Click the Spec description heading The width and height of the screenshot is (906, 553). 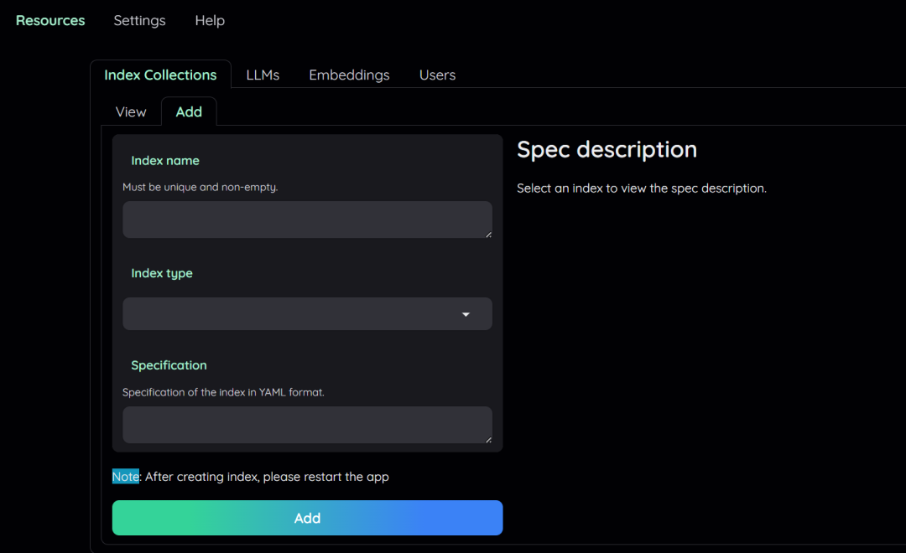coord(607,150)
